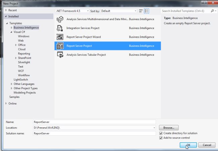Select Modeling Projects category
Image resolution: width=218 pixels, height=151 pixels.
[24, 93]
